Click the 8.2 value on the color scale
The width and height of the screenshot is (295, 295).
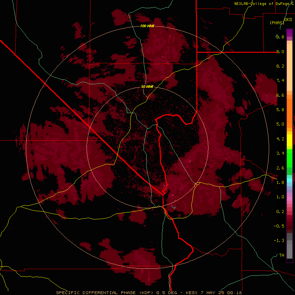(x=280, y=66)
